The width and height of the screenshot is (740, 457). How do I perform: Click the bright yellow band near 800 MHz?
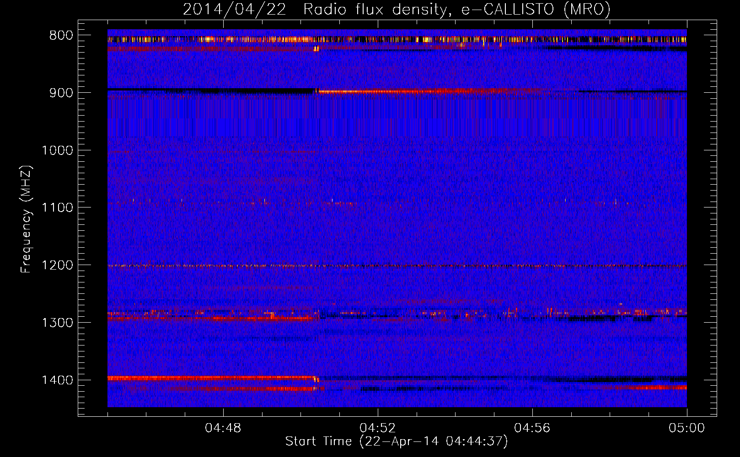[397, 40]
